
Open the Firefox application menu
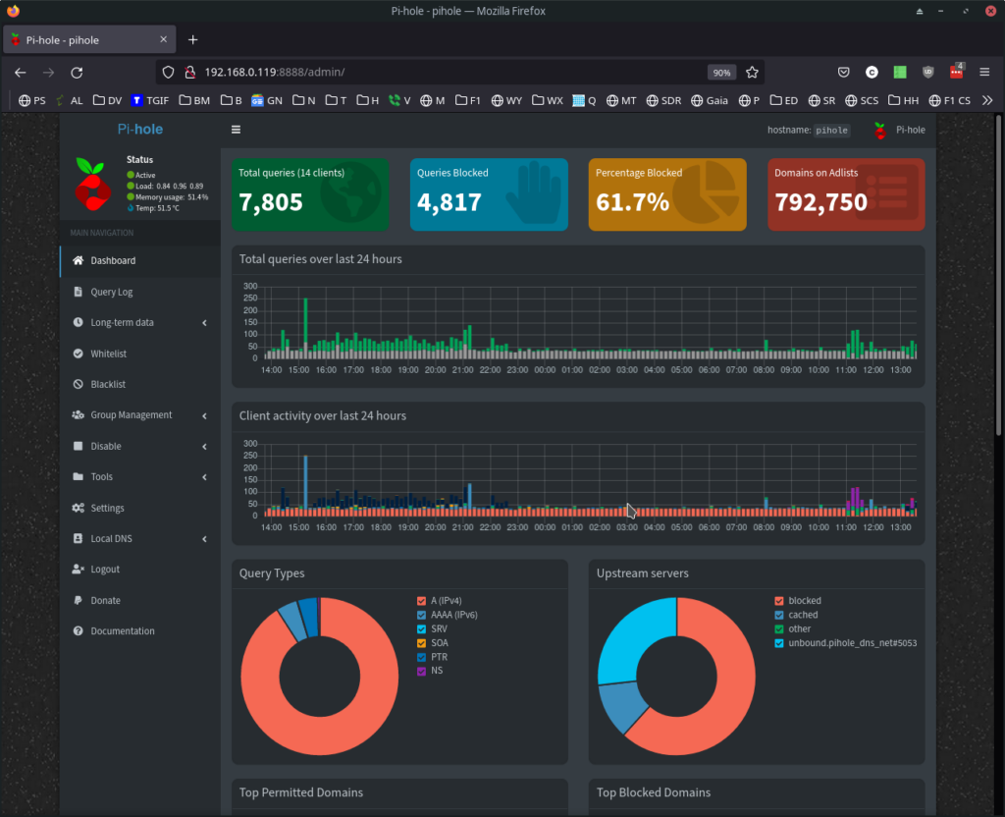pos(984,73)
